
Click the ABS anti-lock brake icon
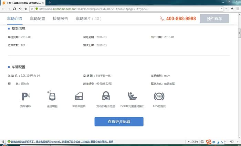click(x=159, y=97)
